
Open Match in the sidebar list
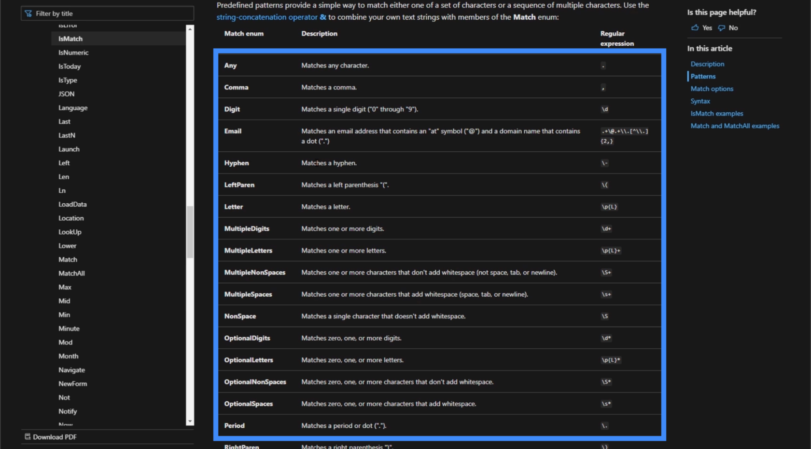pos(68,260)
